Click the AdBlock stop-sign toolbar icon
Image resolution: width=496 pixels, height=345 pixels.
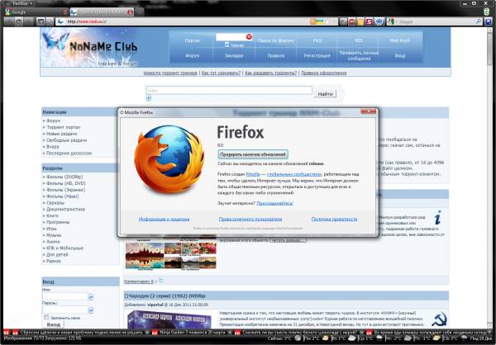coord(352,21)
